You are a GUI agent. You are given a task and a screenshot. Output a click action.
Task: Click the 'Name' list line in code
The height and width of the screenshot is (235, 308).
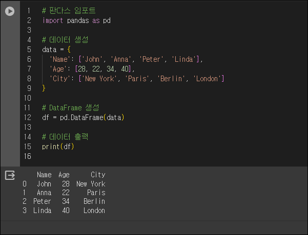pyautogui.click(x=126, y=59)
